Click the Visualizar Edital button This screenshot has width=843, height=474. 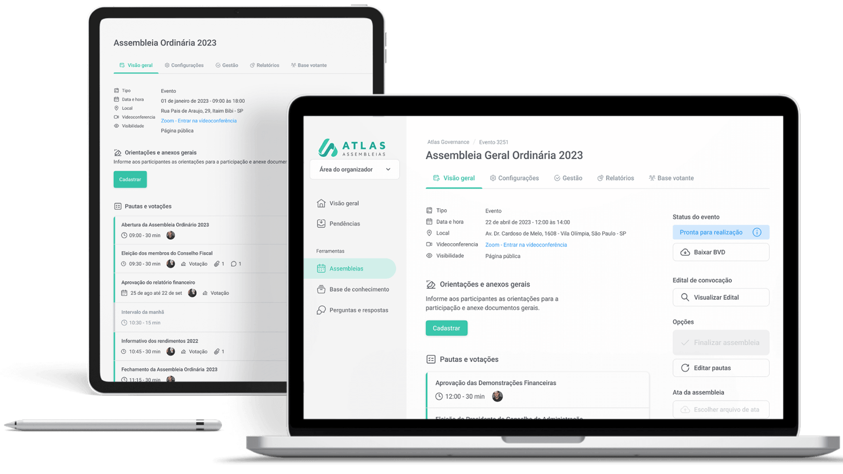tap(720, 297)
